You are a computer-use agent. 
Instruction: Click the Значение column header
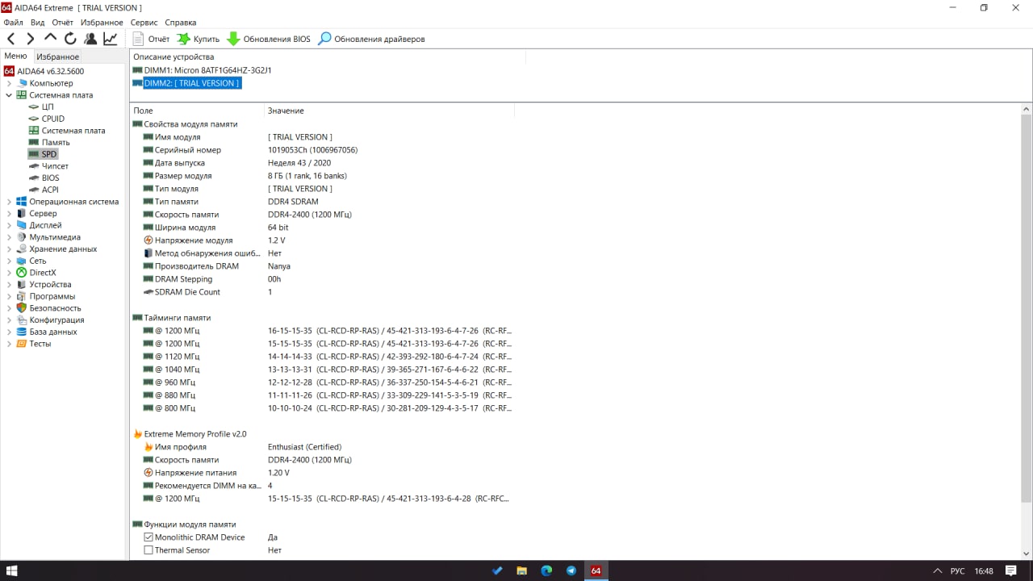coord(389,111)
